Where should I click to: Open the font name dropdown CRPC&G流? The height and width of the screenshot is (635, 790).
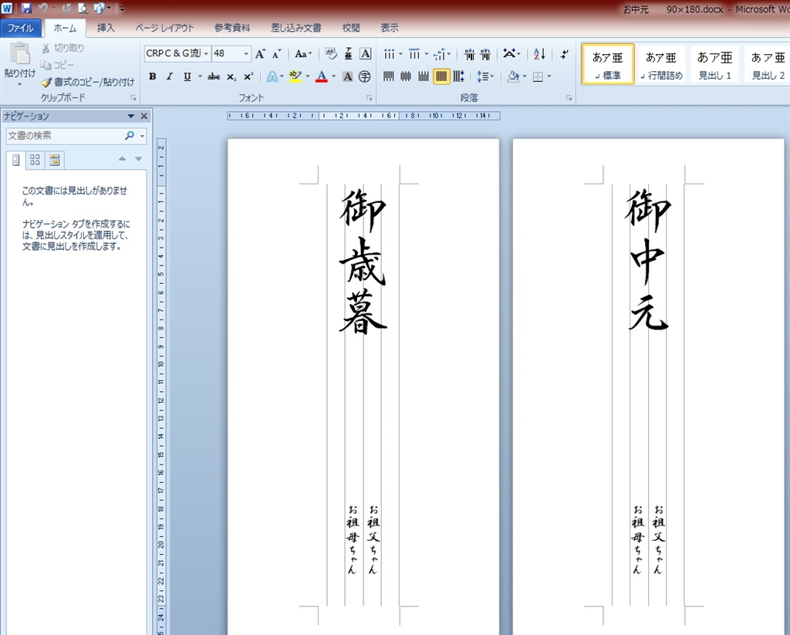206,53
